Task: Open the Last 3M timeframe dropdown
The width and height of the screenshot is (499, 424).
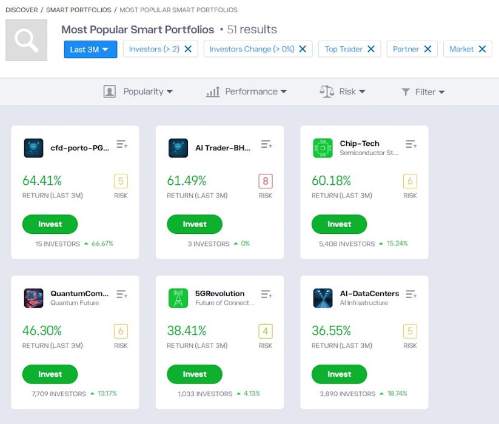Action: pyautogui.click(x=90, y=49)
